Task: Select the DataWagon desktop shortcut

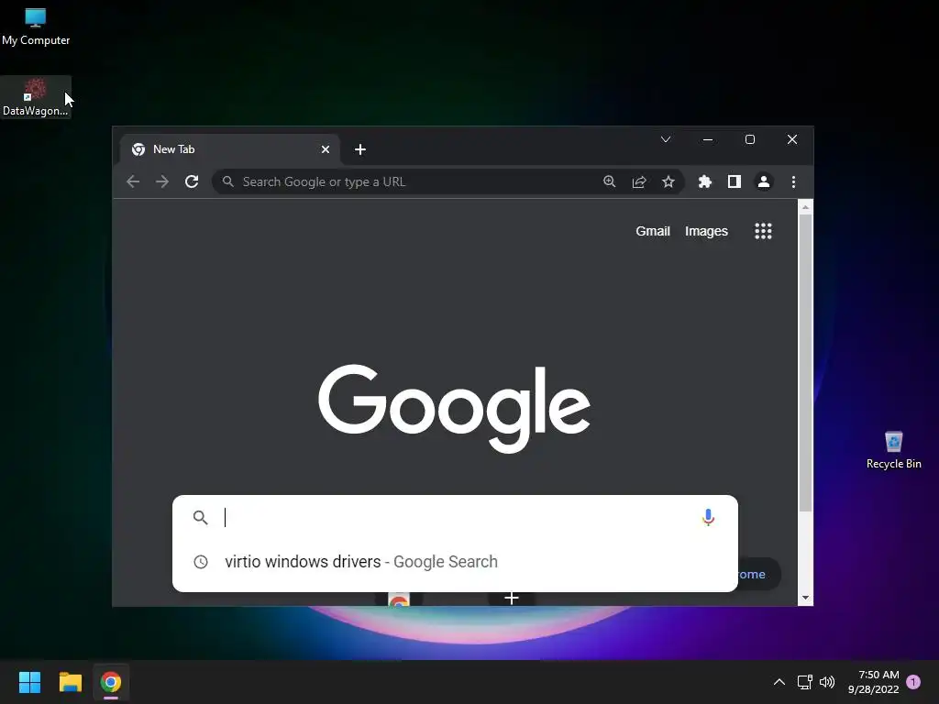Action: point(36,97)
